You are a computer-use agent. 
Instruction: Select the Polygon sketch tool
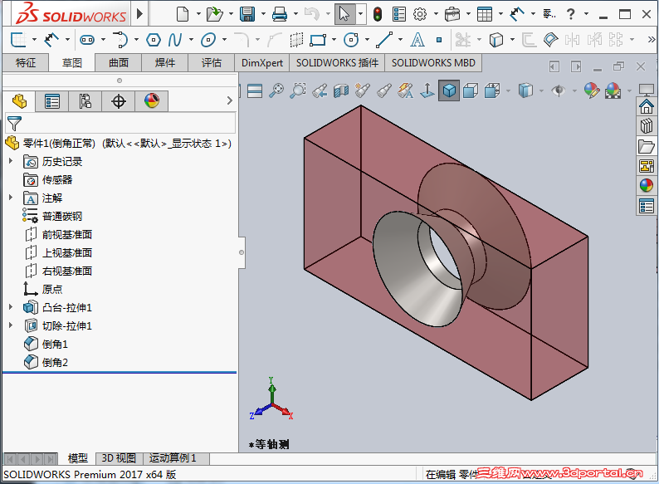(x=154, y=40)
